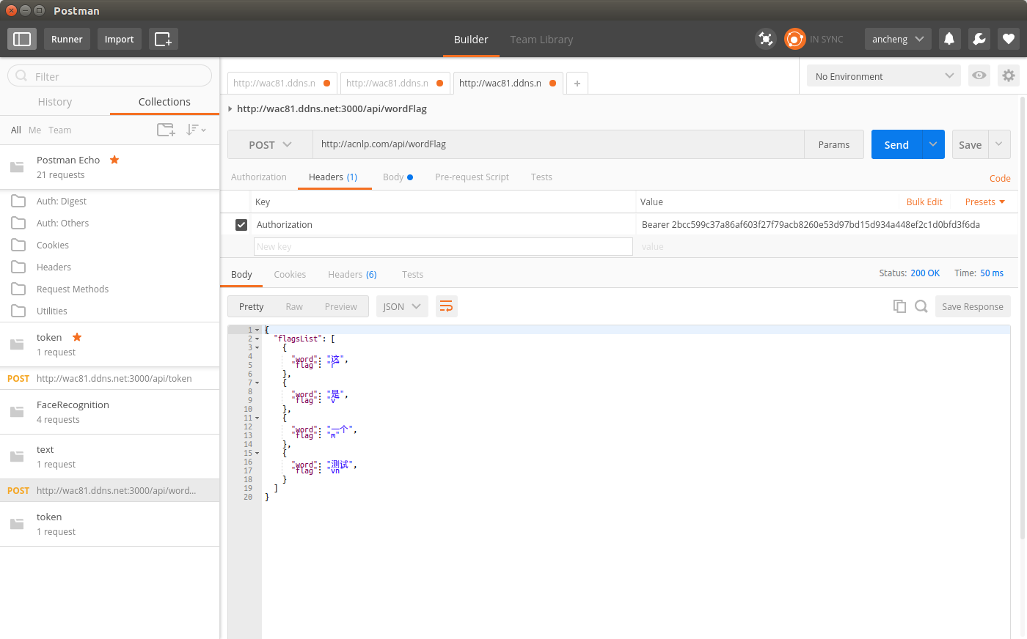Viewport: 1027px width, 639px height.
Task: Open the Utilities folder
Action: pos(52,311)
